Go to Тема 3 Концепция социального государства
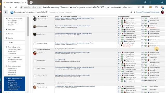Image resolution: width=166 pixels, height=93 pixels. (14, 70)
